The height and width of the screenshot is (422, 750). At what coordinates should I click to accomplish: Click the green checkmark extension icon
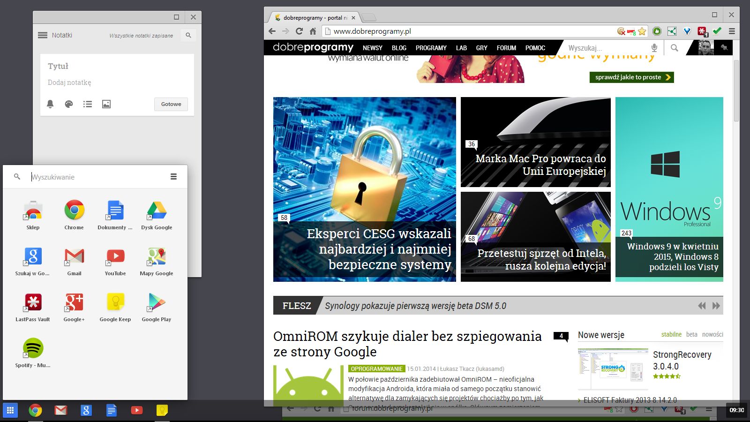[717, 31]
